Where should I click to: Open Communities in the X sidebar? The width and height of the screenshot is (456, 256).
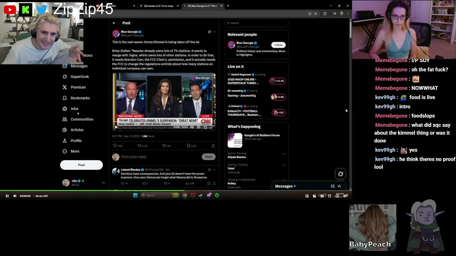78,119
